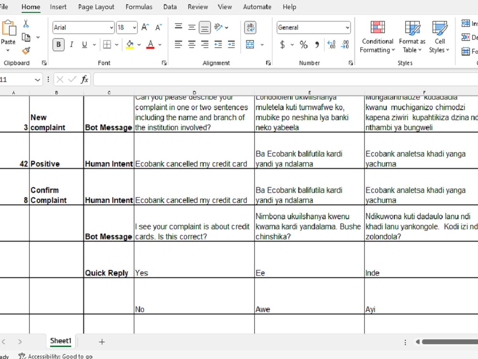
Task: Add a new sheet with plus button
Action: tap(102, 342)
